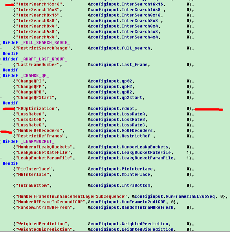Collapse the #ifdef _LEAKYBUCKET_ fold marker
230x232 pixels.
coord(1,142)
